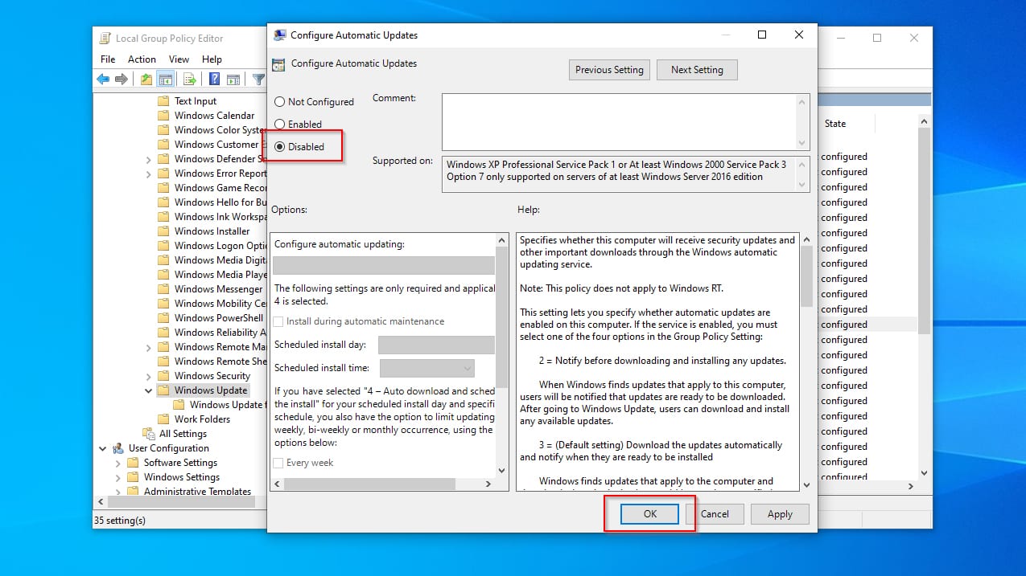Click the Work Folders folder icon
Viewport: 1026px width, 576px height.
coord(163,419)
